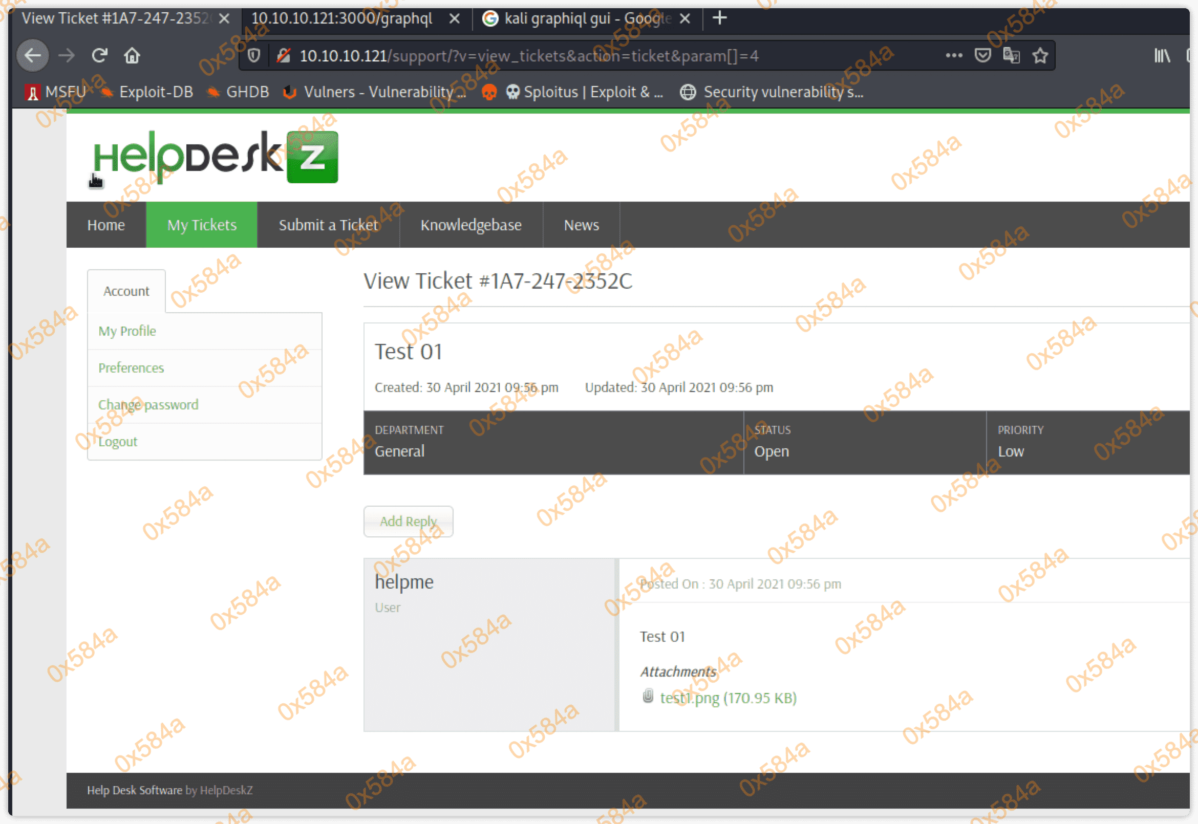
Task: Reload the current page
Action: coord(99,55)
